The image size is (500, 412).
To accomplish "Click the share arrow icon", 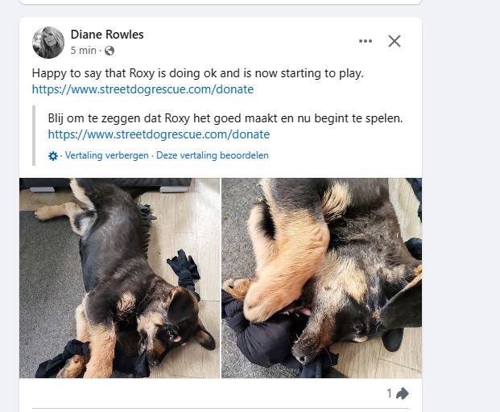I will click(x=403, y=393).
